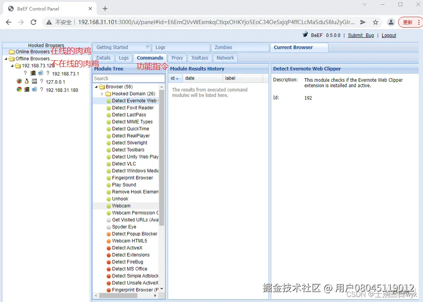The image size is (423, 302).
Task: Click the green status dot for Webcam module
Action: click(x=109, y=206)
